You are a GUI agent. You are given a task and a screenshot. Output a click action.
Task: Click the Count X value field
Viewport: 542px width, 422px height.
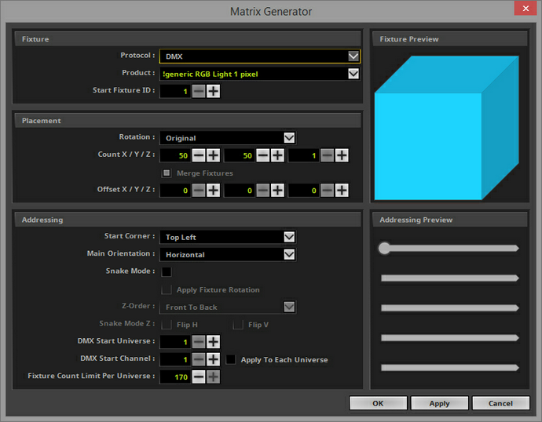[x=175, y=155]
